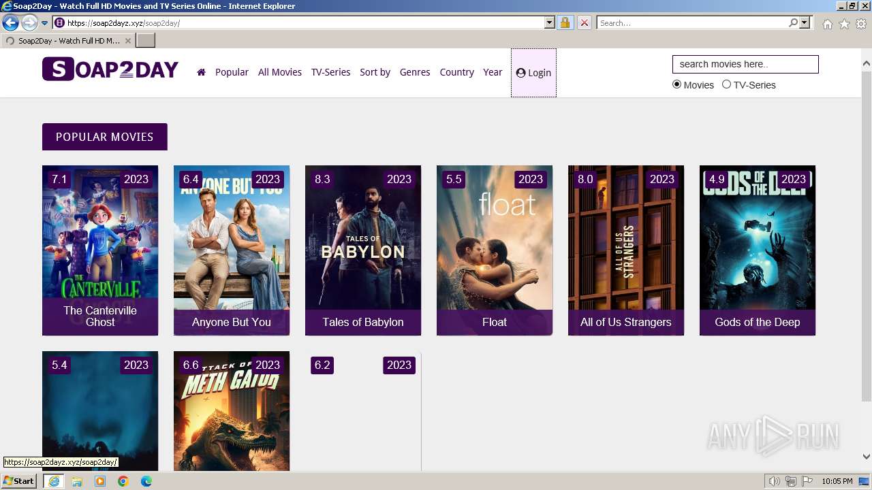Expand the Genres menu
This screenshot has height=490, width=872.
tap(415, 72)
